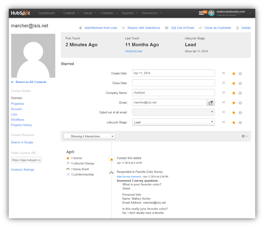Click Search in Google link
264x227 pixels.
pyautogui.click(x=22, y=142)
